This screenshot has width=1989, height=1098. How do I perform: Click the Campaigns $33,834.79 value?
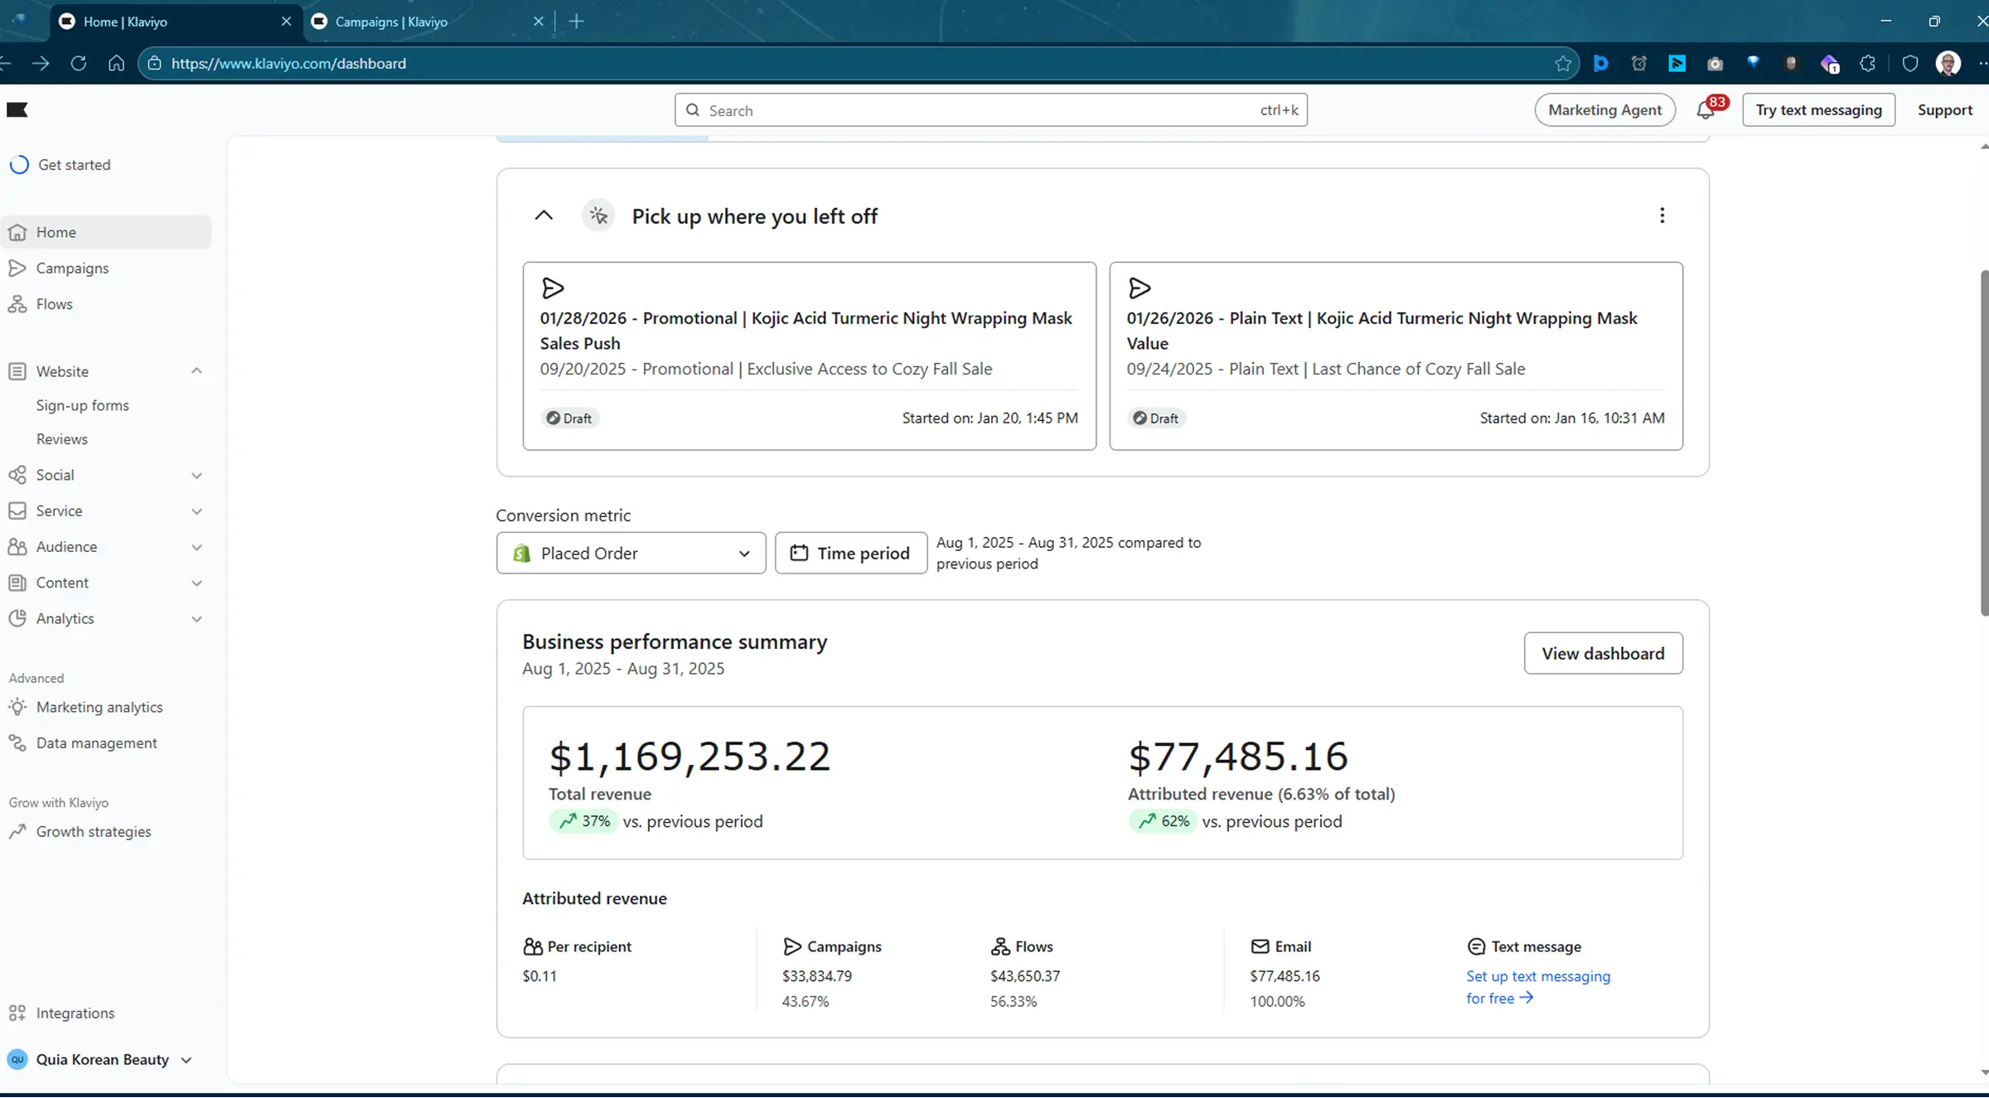pyautogui.click(x=817, y=976)
